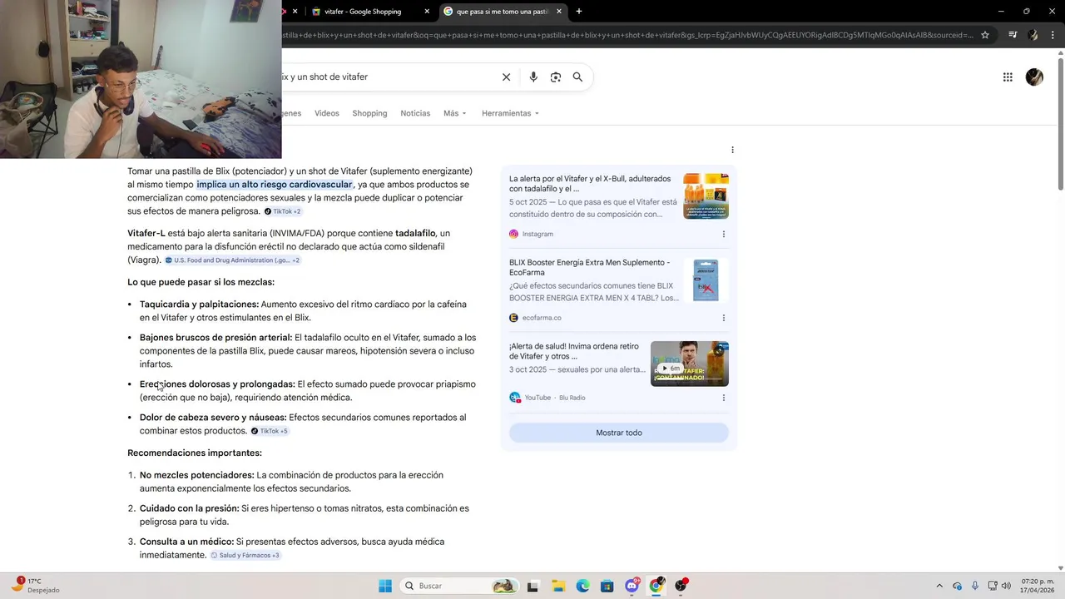Viewport: 1065px width, 599px height.
Task: Open Salud y Fármacos +3 source chip
Action: tap(245, 555)
